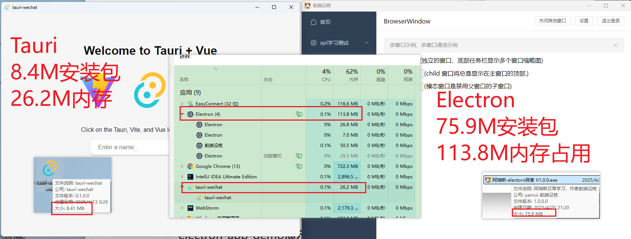
Task: Click the tauri-wechat title bar app icon
Action: tap(7, 7)
